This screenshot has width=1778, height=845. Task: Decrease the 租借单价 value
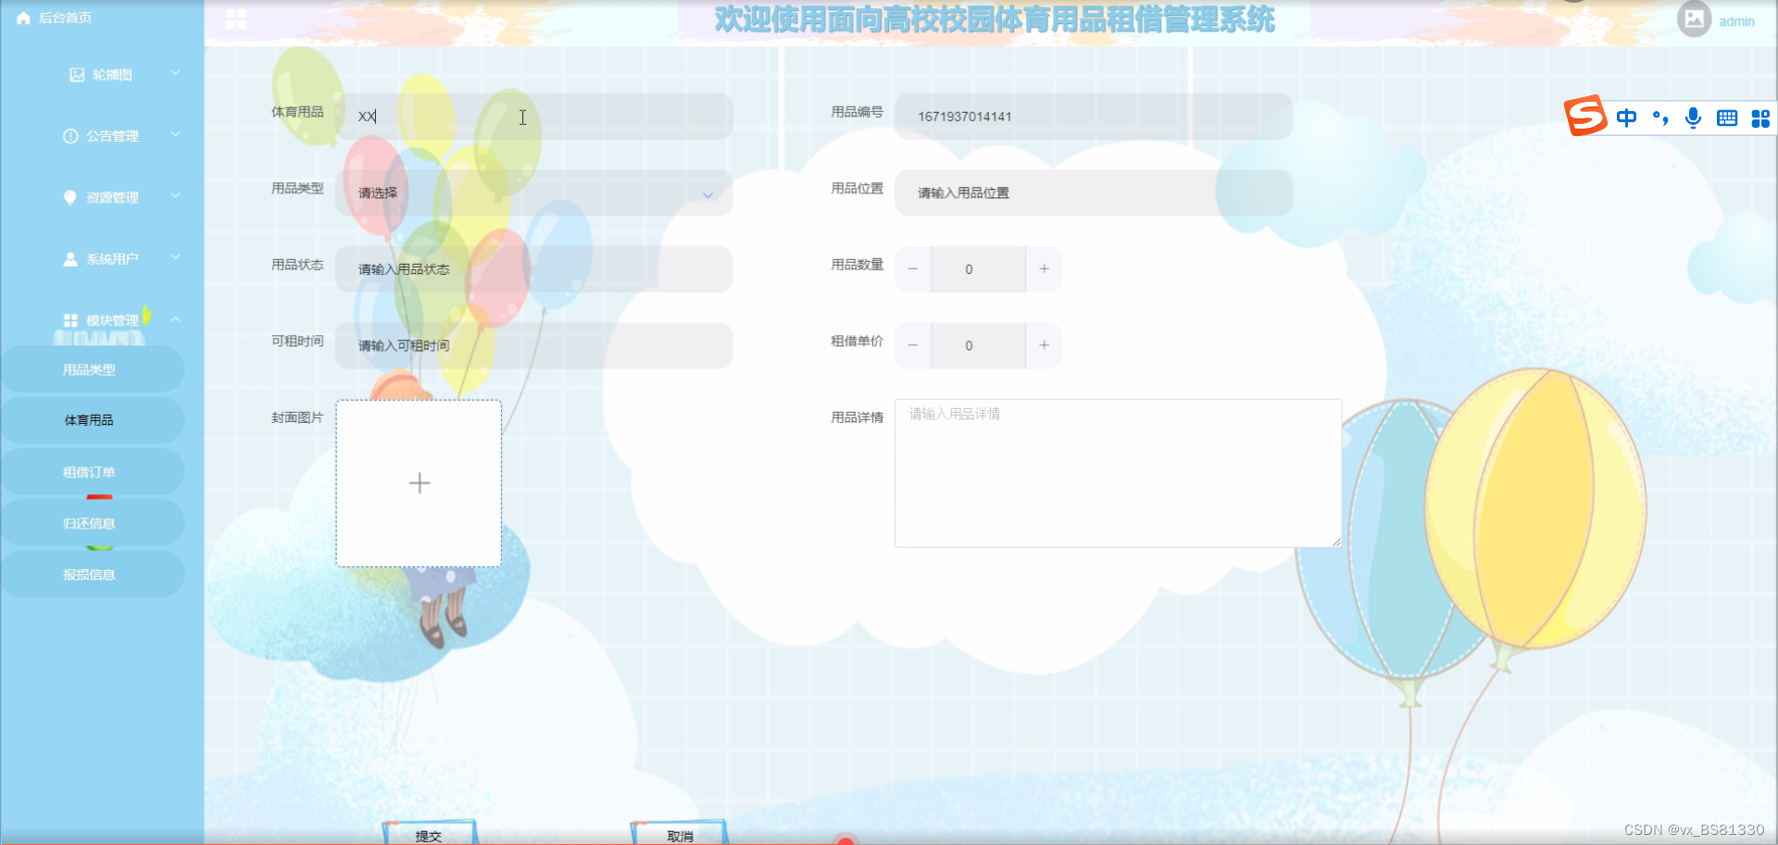pyautogui.click(x=913, y=346)
